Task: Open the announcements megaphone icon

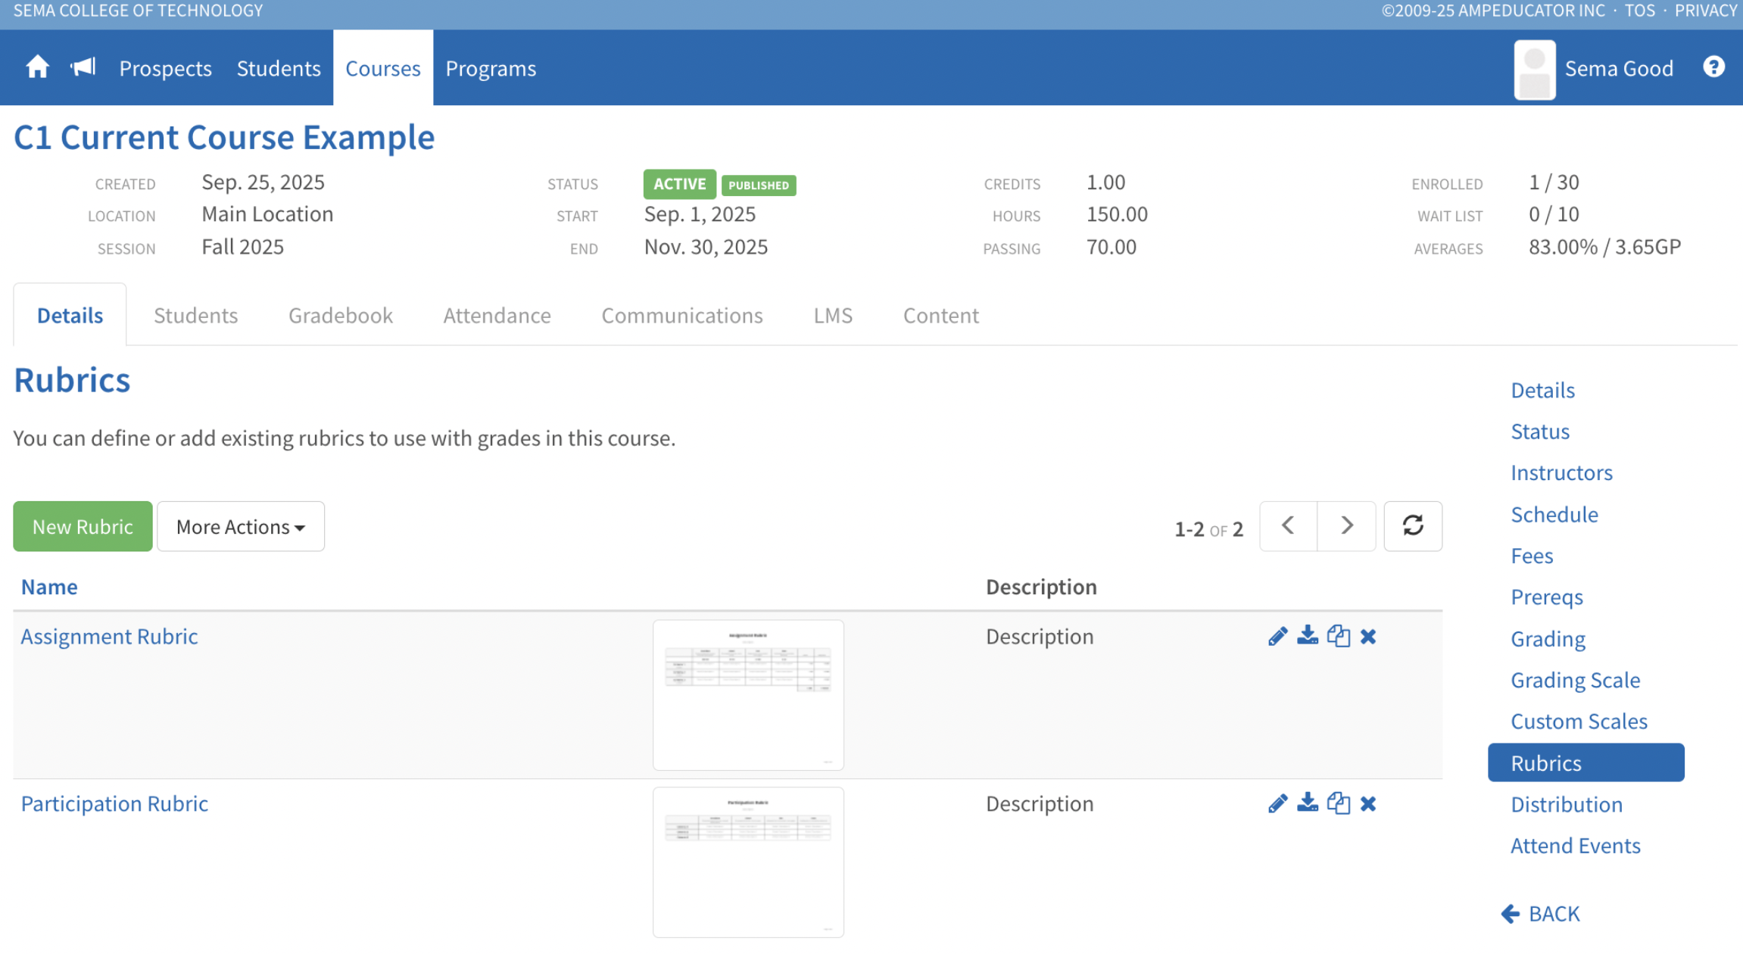Action: tap(83, 68)
